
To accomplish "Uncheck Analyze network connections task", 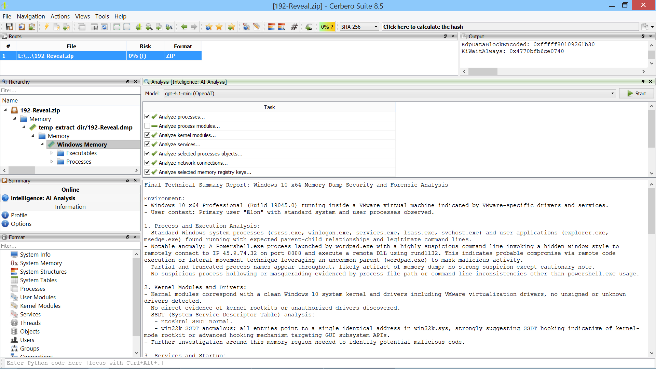I will (147, 163).
